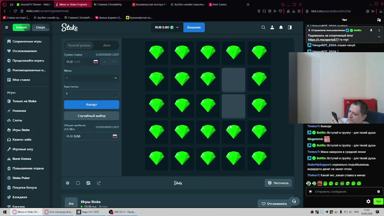384x216 pixels.
Task: Expand the Mines count dropdown
Action: [x=91, y=78]
